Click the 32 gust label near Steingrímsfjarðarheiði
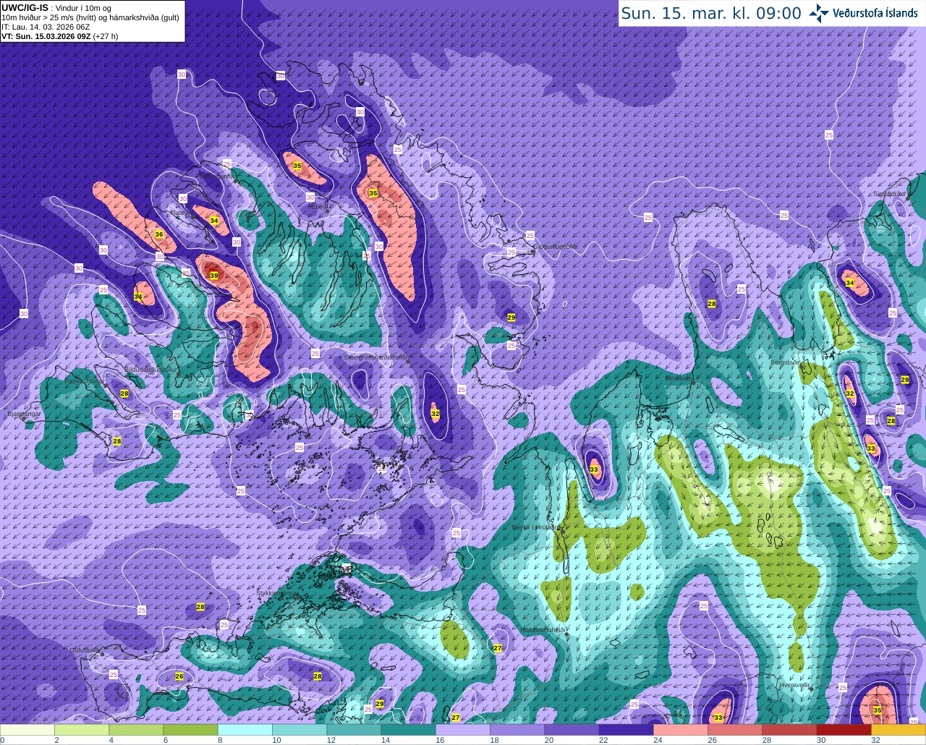The height and width of the screenshot is (745, 926). (435, 414)
